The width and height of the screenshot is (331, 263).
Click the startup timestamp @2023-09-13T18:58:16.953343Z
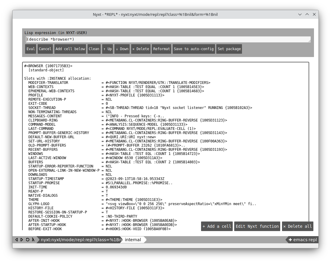point(135,179)
